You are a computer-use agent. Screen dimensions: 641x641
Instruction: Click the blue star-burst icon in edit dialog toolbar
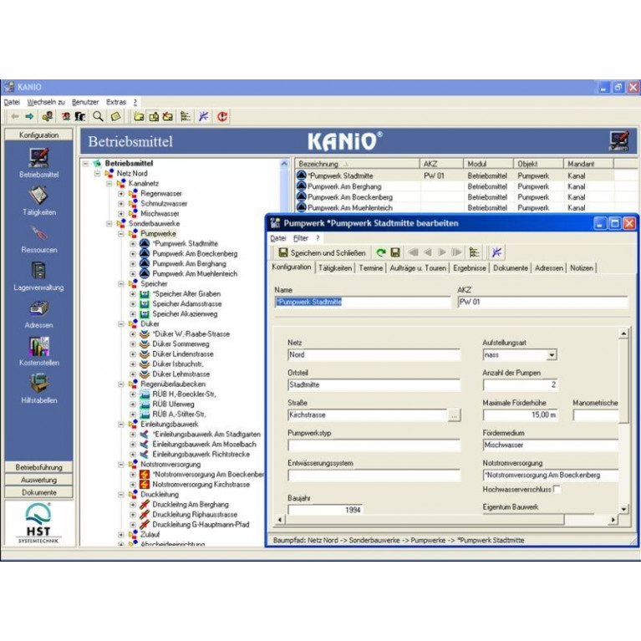[496, 252]
